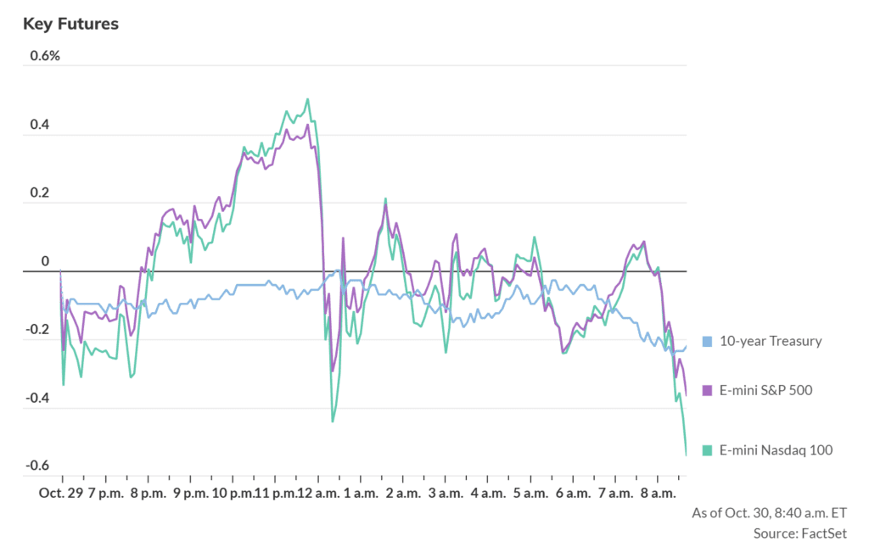Click the "0.4" y-axis label
869x547 pixels.
pyautogui.click(x=41, y=125)
